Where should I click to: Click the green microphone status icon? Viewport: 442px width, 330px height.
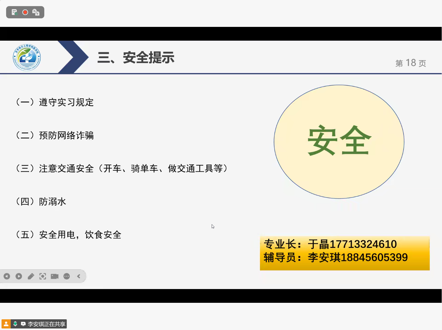pos(15,324)
